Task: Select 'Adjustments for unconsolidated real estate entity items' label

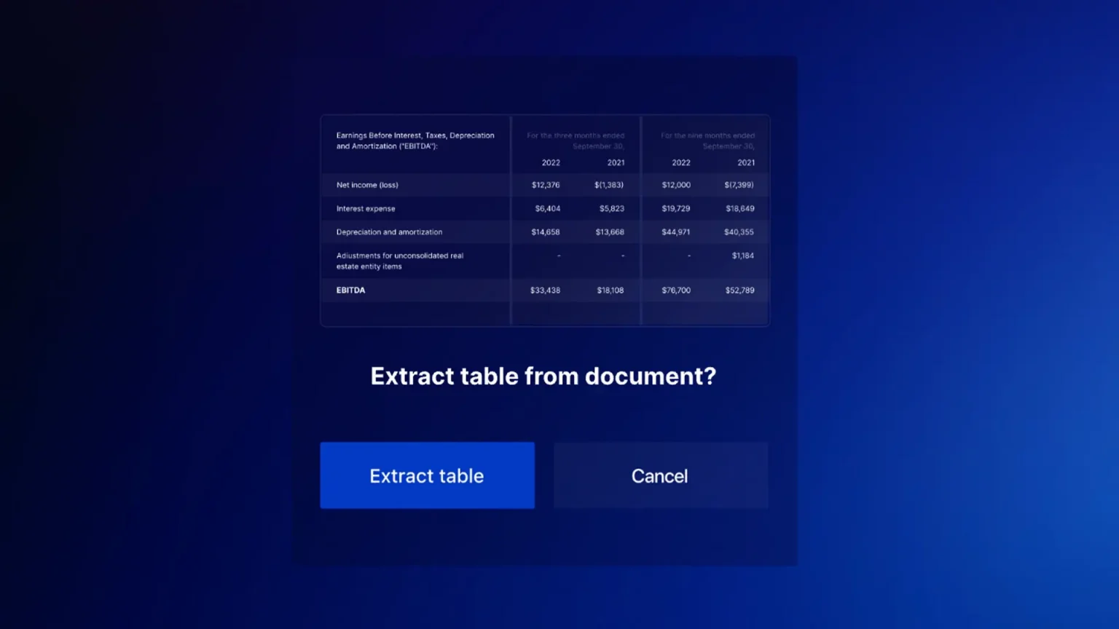Action: (x=399, y=261)
